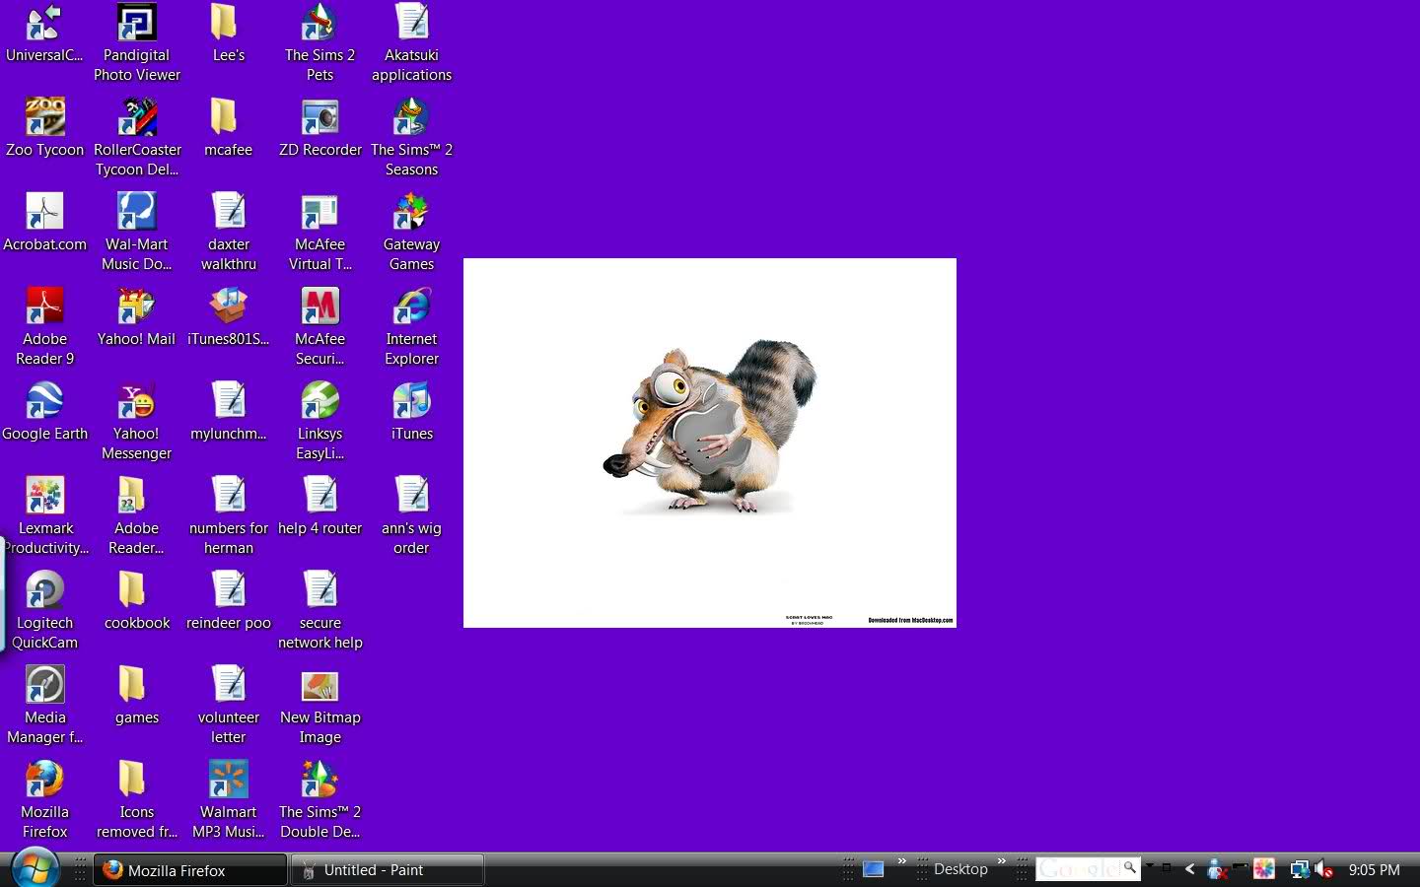The width and height of the screenshot is (1420, 887).
Task: Expand Quick Launch overflow chevron
Action: pyautogui.click(x=901, y=862)
